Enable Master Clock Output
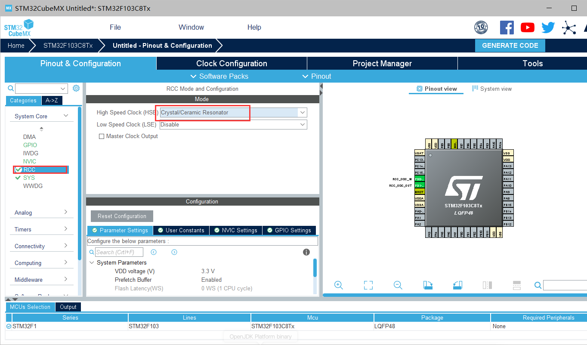 click(102, 136)
